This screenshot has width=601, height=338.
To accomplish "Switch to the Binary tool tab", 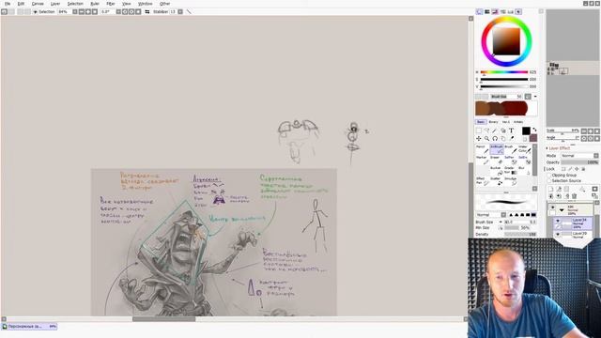I will click(493, 122).
